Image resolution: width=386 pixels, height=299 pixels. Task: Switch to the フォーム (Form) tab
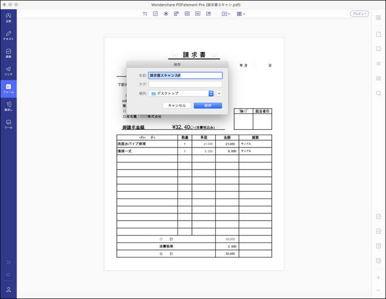tap(8, 89)
